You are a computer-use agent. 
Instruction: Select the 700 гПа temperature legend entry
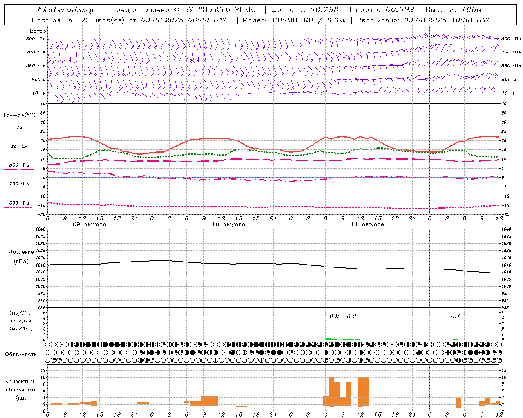tap(19, 184)
